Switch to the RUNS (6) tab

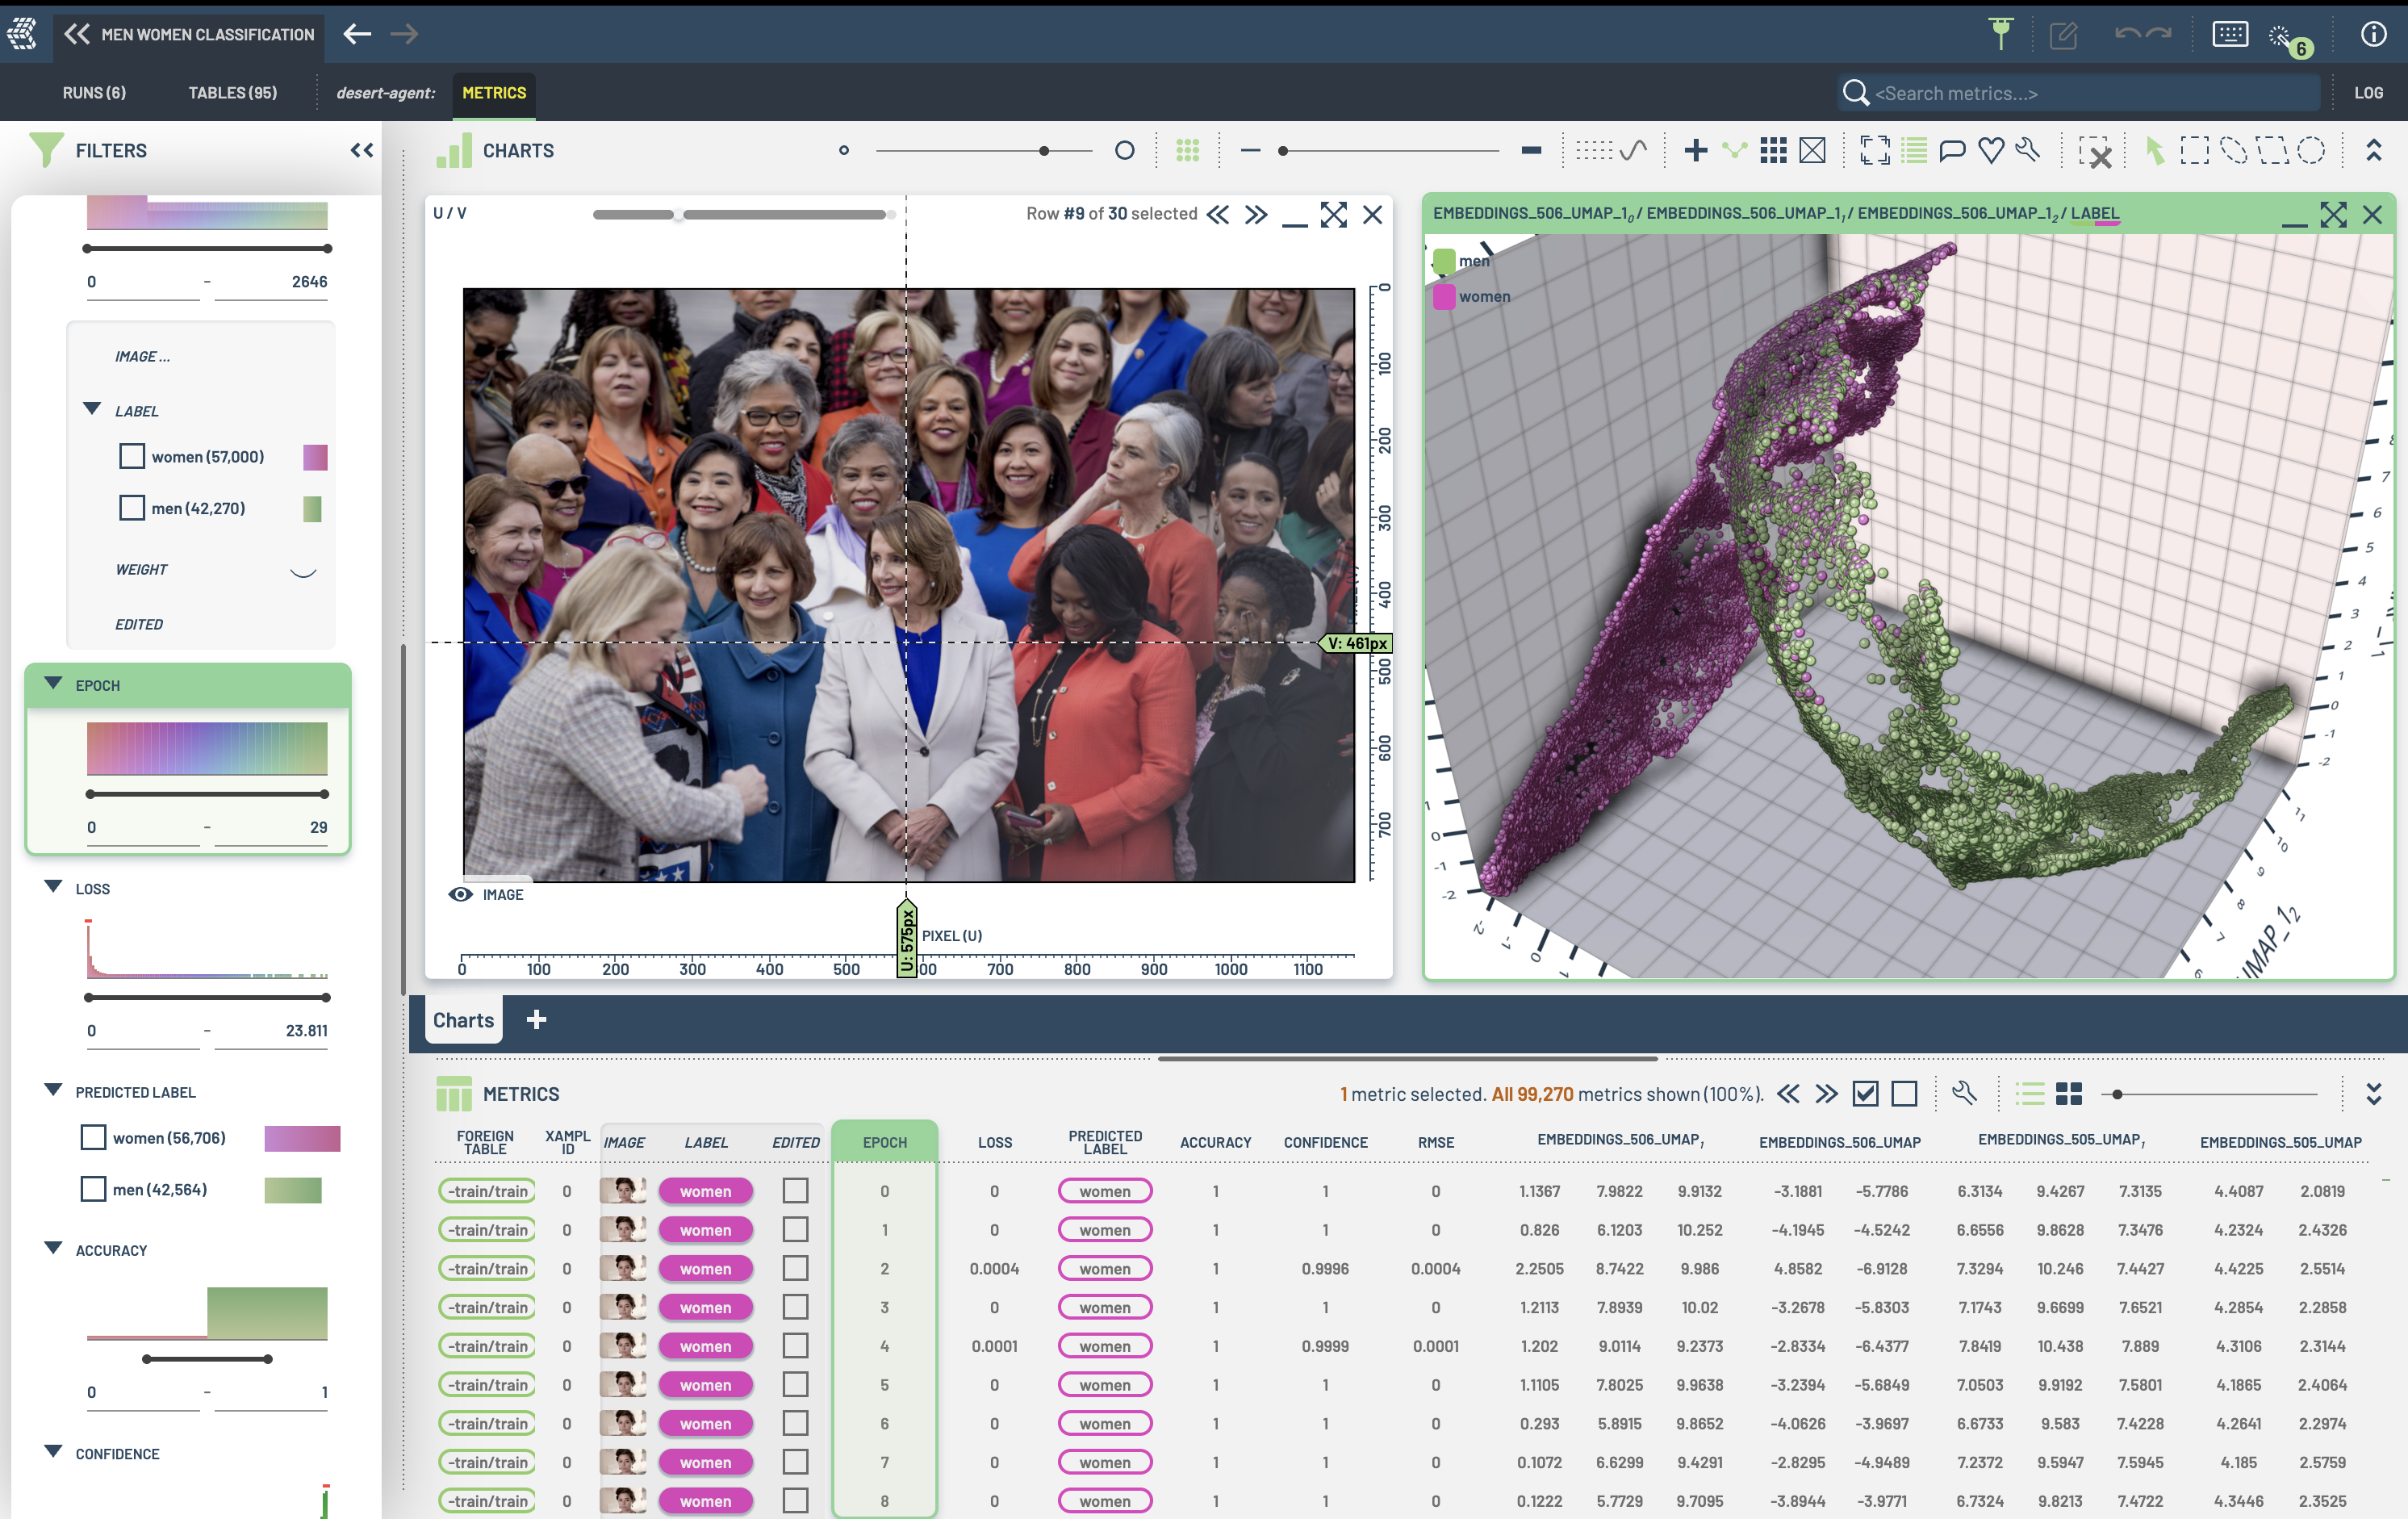tap(94, 93)
